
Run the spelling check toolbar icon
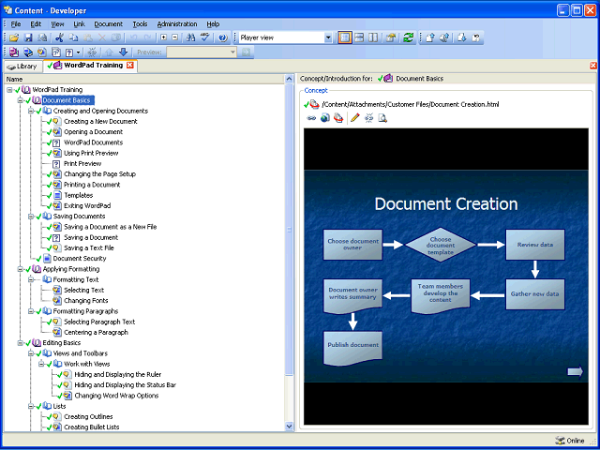pos(204,37)
